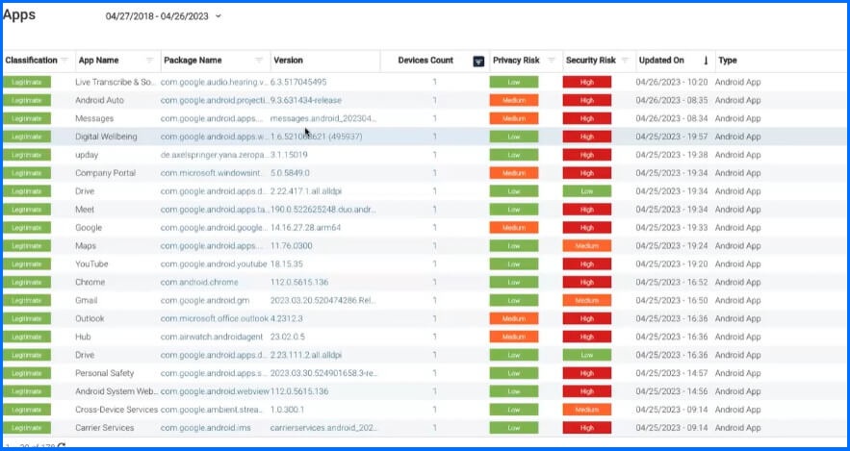The height and width of the screenshot is (451, 850).
Task: Select the Android System Web... app name
Action: click(x=116, y=391)
